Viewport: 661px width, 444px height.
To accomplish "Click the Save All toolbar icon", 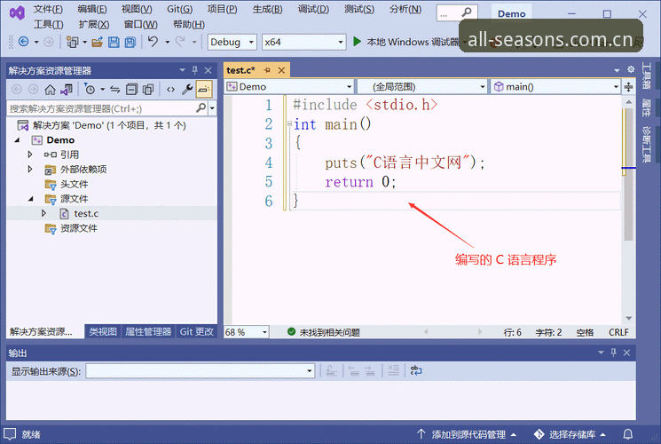I will (x=130, y=42).
